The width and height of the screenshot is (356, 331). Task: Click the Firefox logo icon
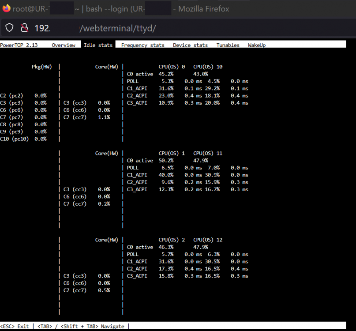(x=6, y=8)
